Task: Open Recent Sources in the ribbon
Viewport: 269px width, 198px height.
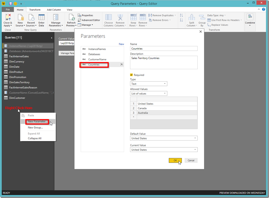Action: [31, 20]
